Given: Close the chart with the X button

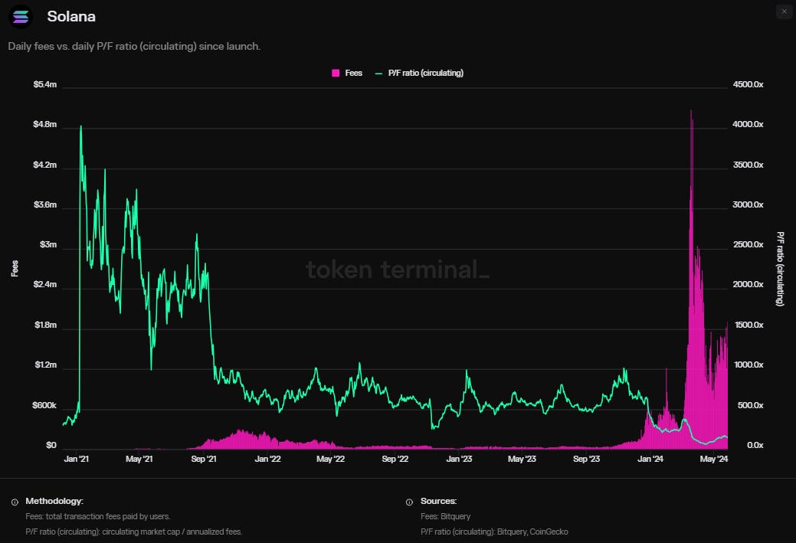Looking at the screenshot, I should pyautogui.click(x=784, y=11).
